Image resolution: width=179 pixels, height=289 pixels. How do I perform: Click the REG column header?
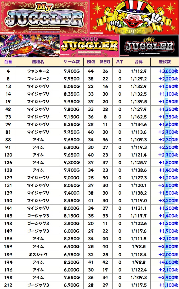pyautogui.click(x=105, y=62)
